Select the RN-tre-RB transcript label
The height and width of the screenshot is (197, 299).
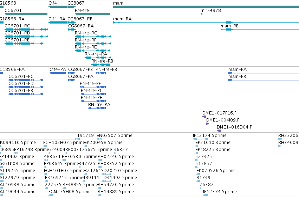pos(102,61)
